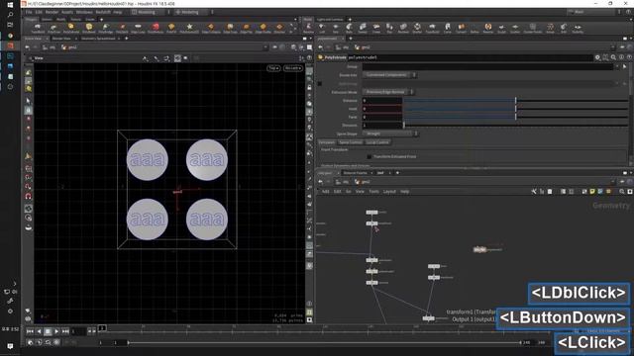634x356 pixels.
Task: Click the parameter pane search icon
Action: click(x=614, y=57)
